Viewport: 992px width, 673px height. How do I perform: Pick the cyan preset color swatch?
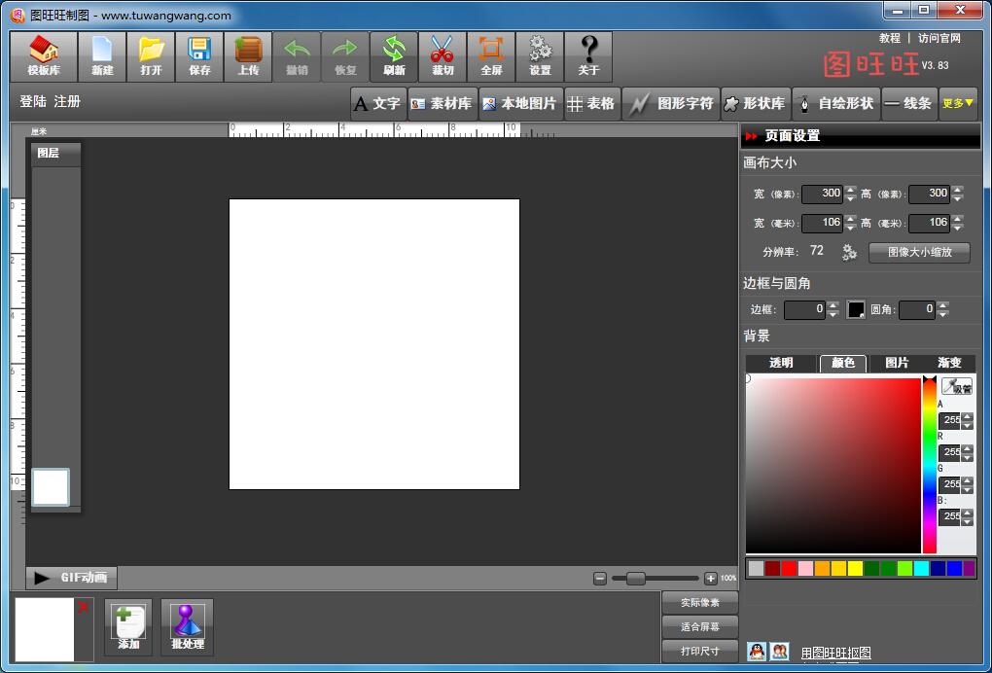(x=921, y=568)
